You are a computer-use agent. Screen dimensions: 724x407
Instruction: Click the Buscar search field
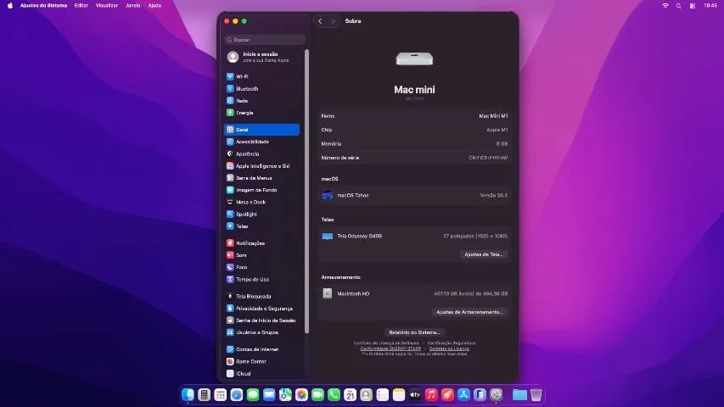[x=265, y=40]
